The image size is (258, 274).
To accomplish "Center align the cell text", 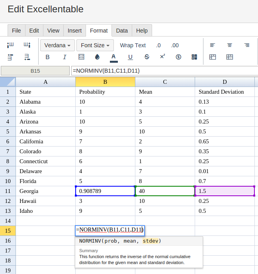I will click(x=230, y=45).
